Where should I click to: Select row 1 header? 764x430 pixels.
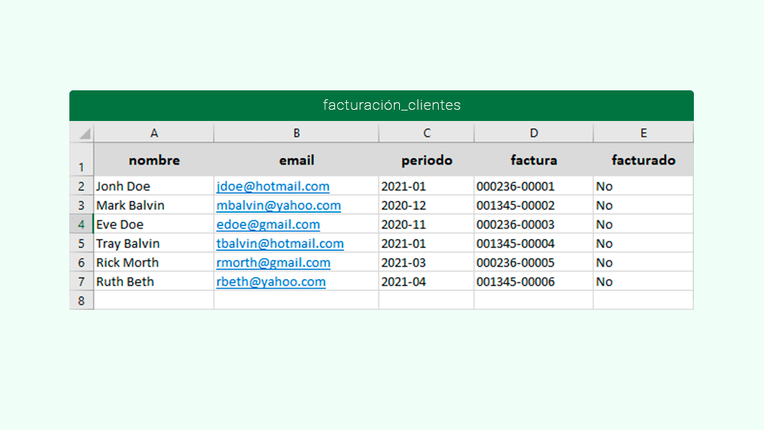[x=81, y=160]
